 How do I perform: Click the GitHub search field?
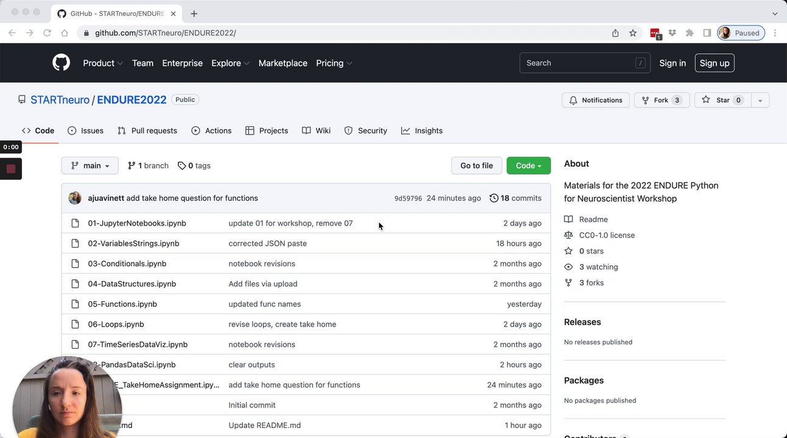tap(584, 63)
